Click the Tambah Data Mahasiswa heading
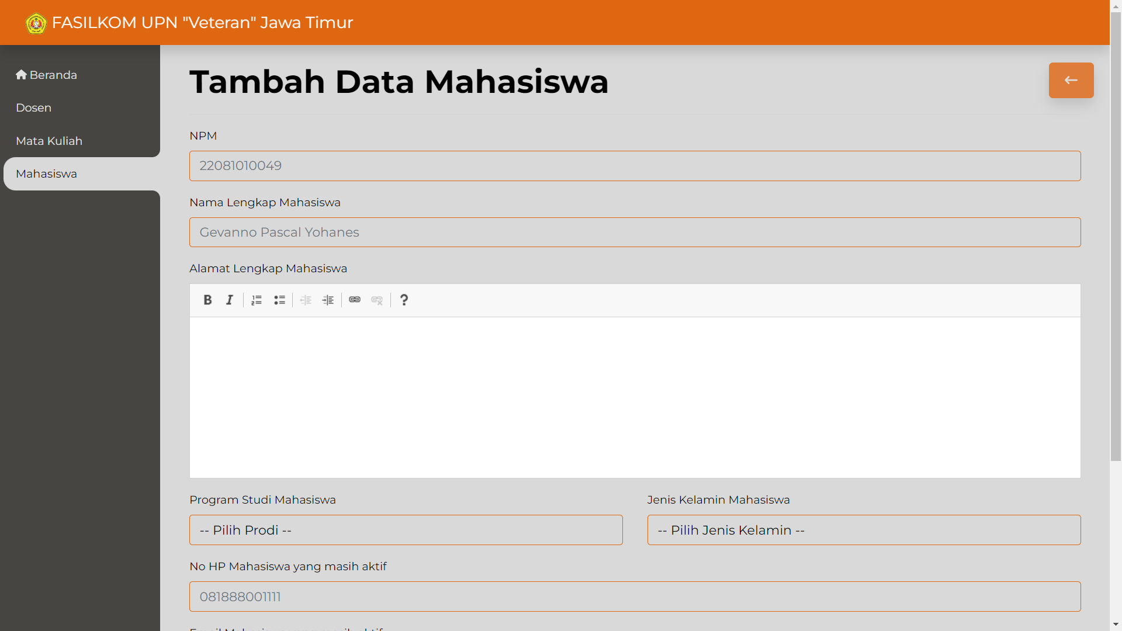The height and width of the screenshot is (631, 1122). [x=399, y=81]
